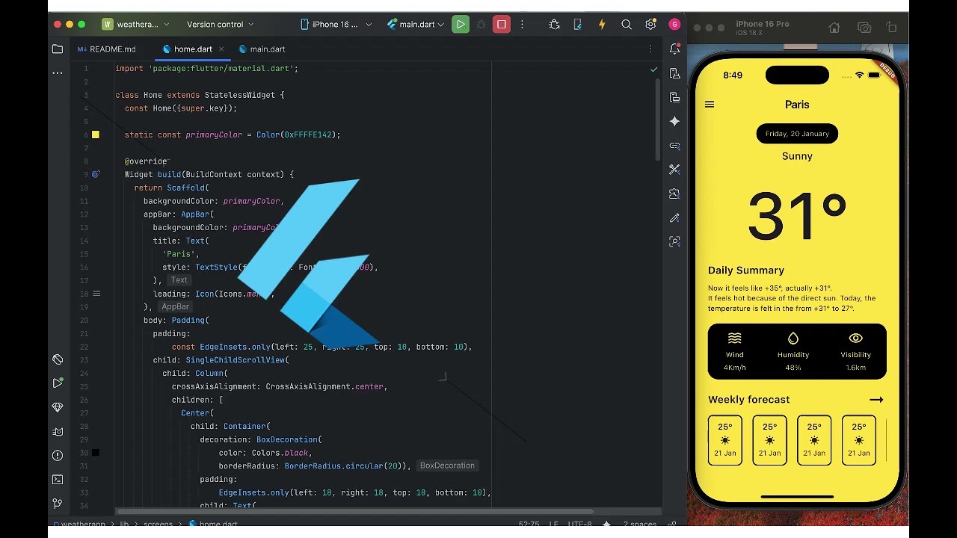Switch to README.md tab

107,49
